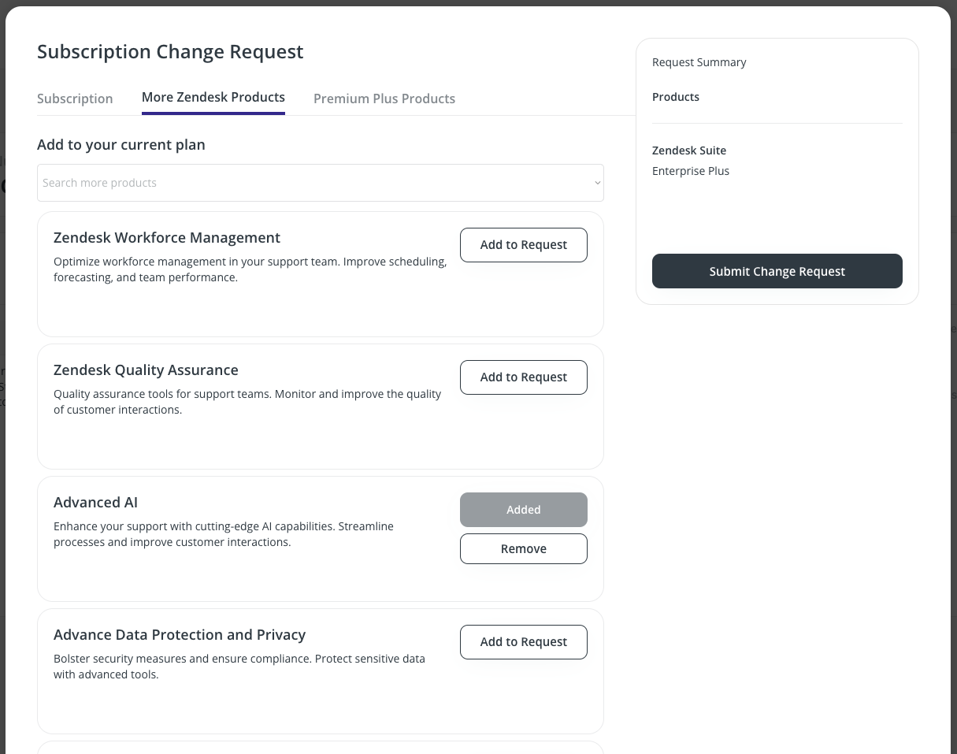Click the Advanced AI heading

(x=95, y=503)
